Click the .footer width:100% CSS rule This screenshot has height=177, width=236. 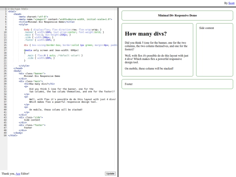[x=39, y=40]
